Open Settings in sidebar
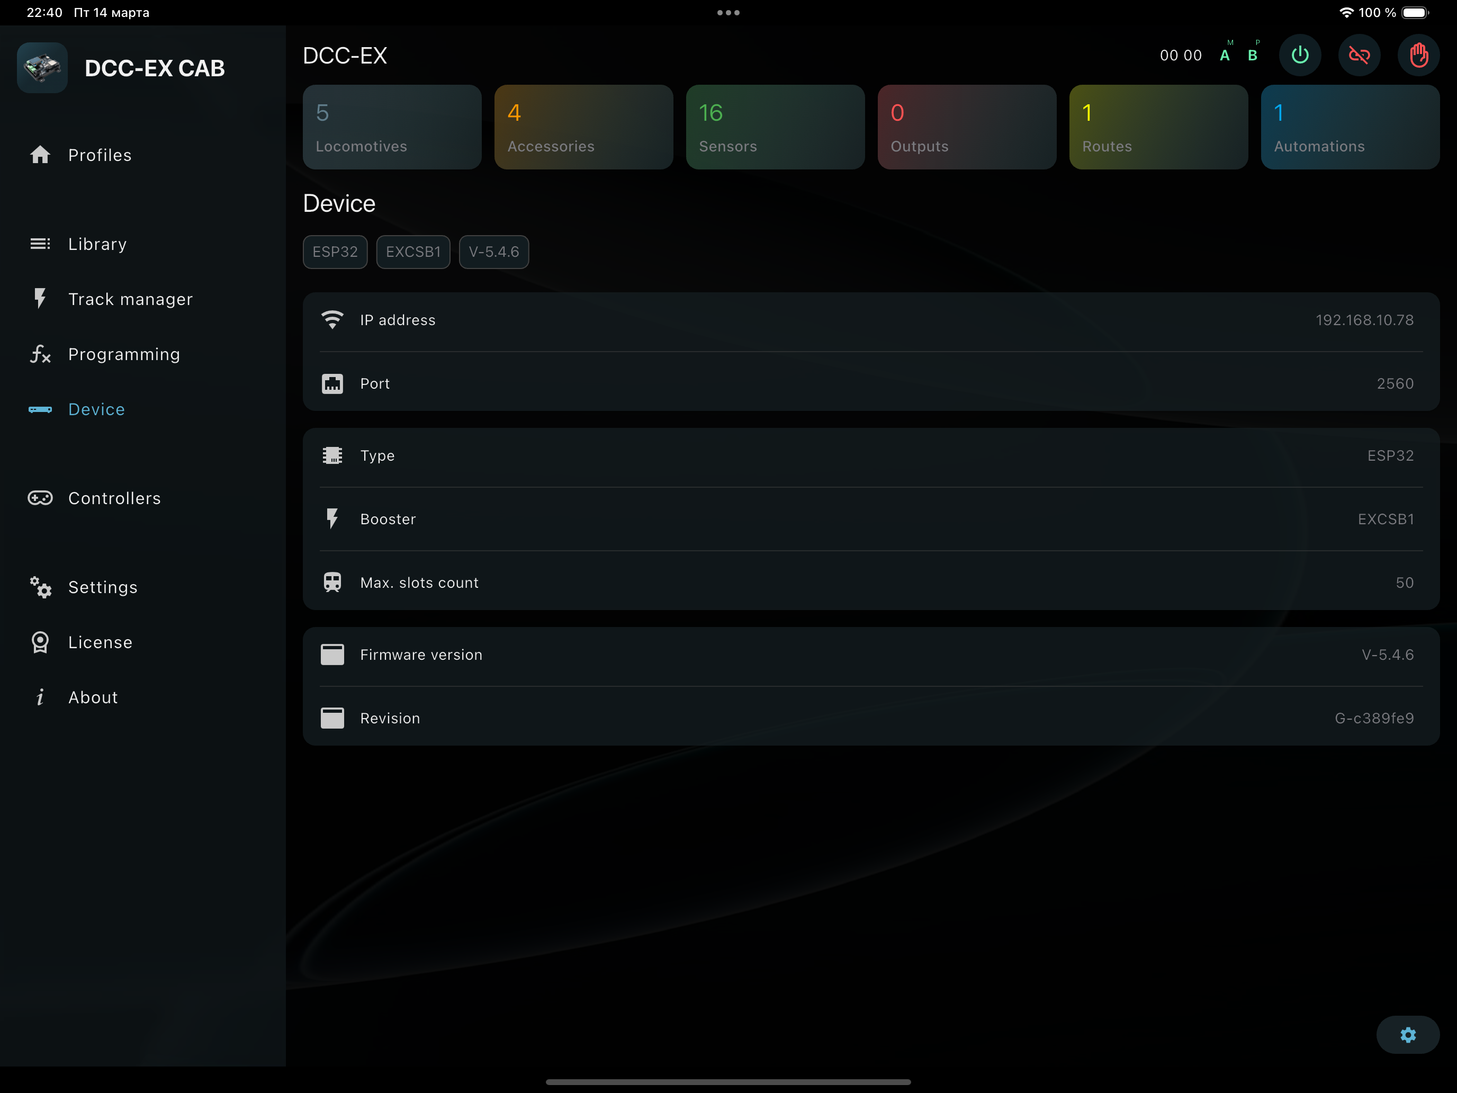This screenshot has height=1093, width=1457. pyautogui.click(x=103, y=587)
